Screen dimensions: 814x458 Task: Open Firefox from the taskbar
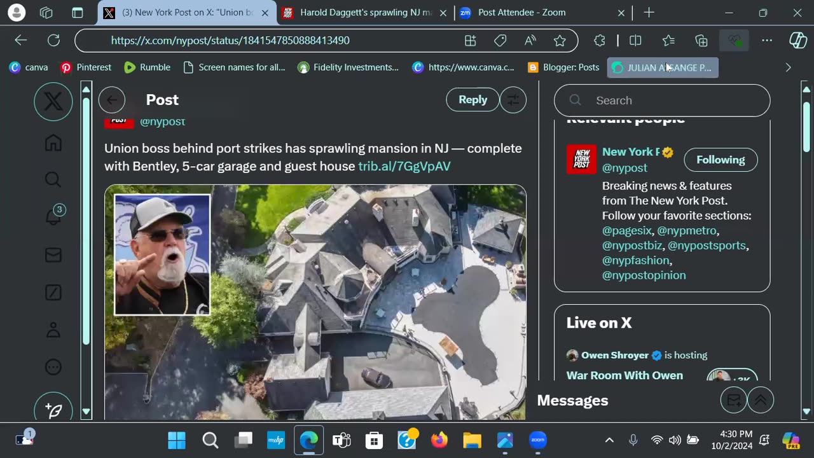439,440
